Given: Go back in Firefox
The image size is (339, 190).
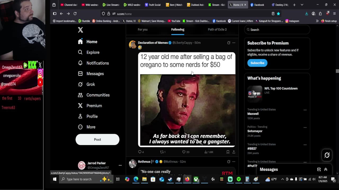Looking at the screenshot, I should pyautogui.click(x=61, y=14).
